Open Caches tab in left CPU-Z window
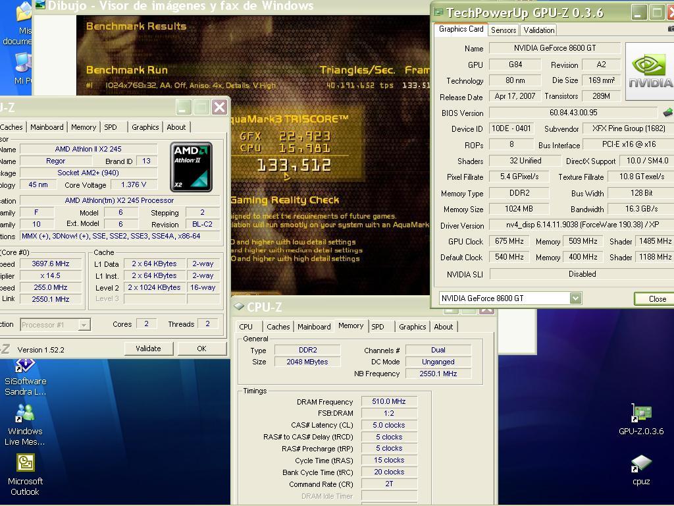The width and height of the screenshot is (674, 506). [x=11, y=127]
